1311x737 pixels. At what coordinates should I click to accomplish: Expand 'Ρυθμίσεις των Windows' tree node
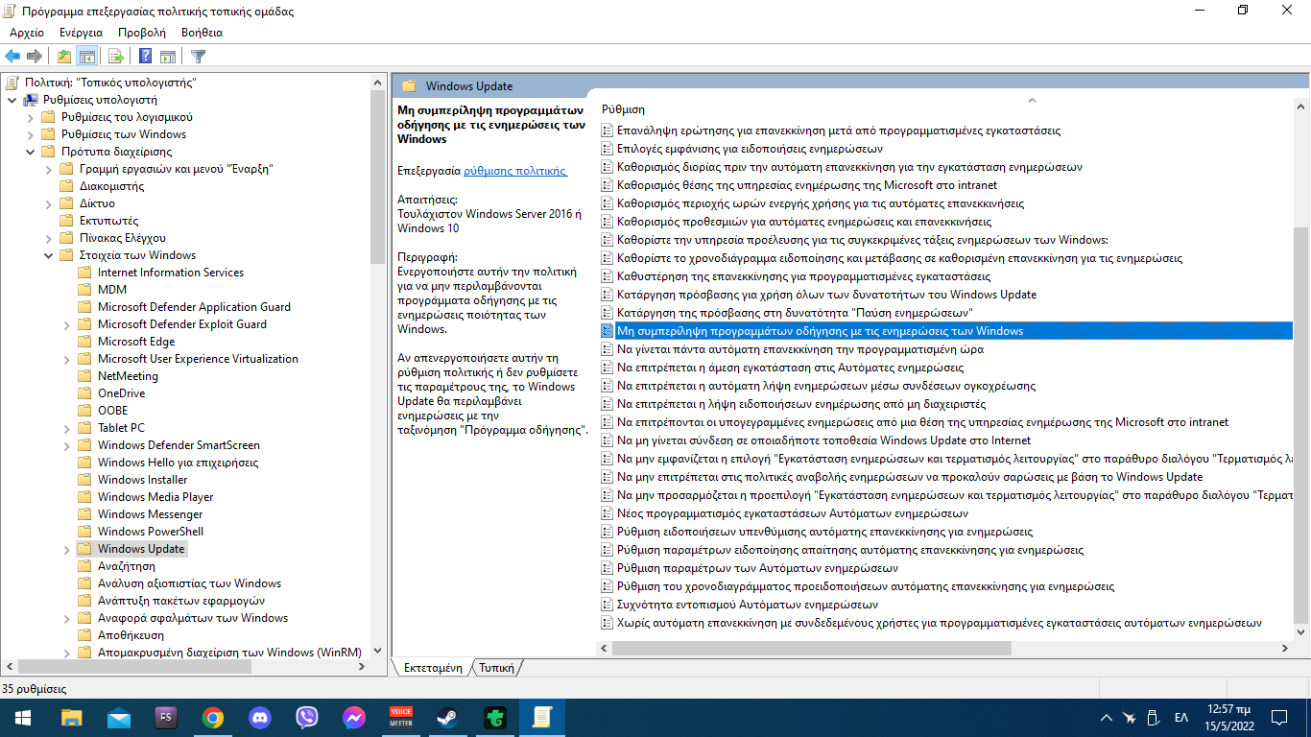click(x=30, y=134)
